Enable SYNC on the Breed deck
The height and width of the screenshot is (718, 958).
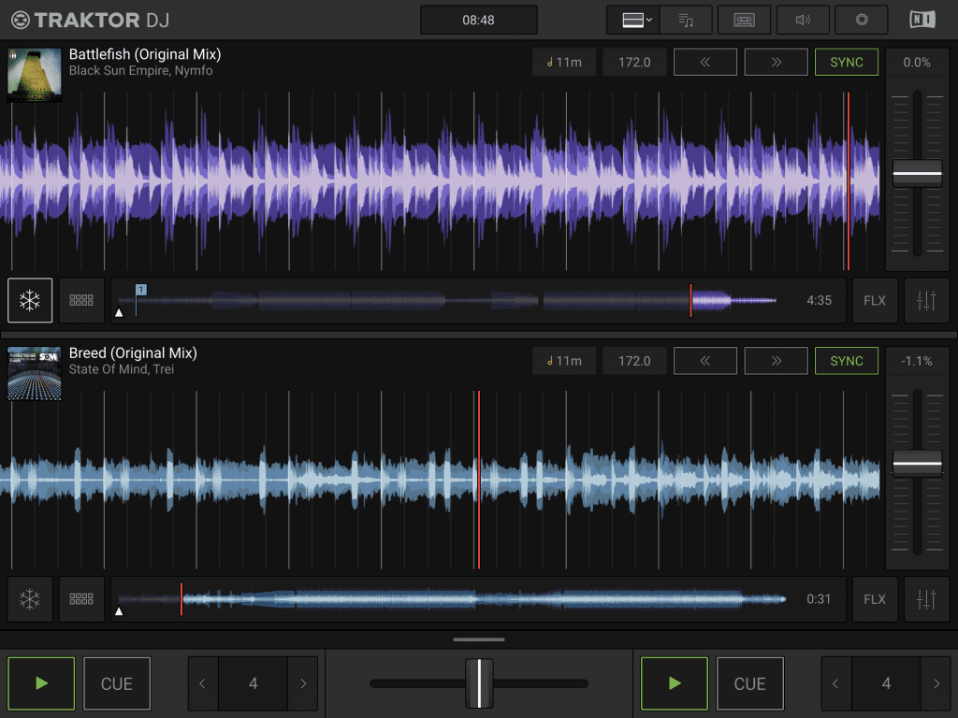(846, 360)
